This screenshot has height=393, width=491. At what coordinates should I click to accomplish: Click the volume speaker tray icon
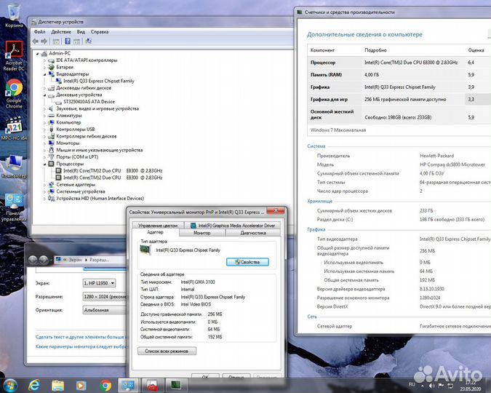tap(432, 386)
